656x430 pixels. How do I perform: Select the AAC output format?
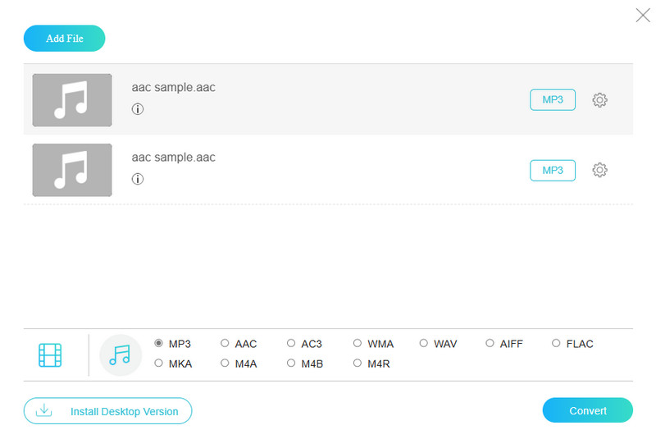tap(225, 344)
